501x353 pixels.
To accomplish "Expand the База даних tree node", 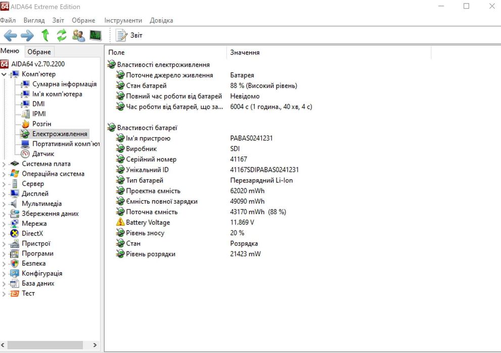I will pyautogui.click(x=4, y=283).
